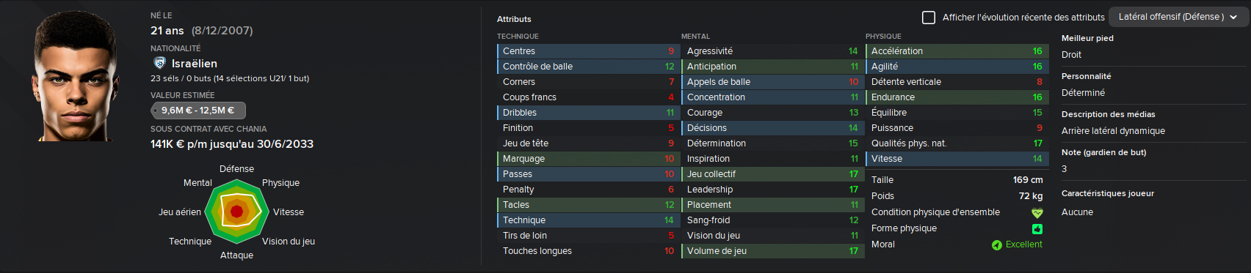Select the Centres attribute row
The width and height of the screenshot is (1251, 273).
pos(587,51)
